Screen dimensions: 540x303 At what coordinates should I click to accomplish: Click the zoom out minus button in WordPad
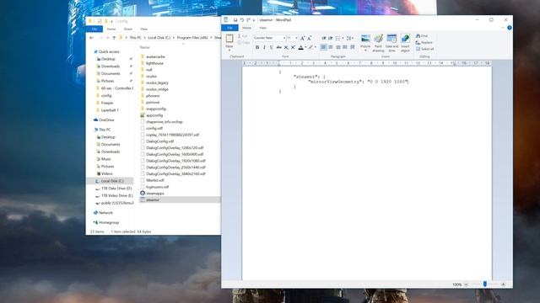pos(466,284)
